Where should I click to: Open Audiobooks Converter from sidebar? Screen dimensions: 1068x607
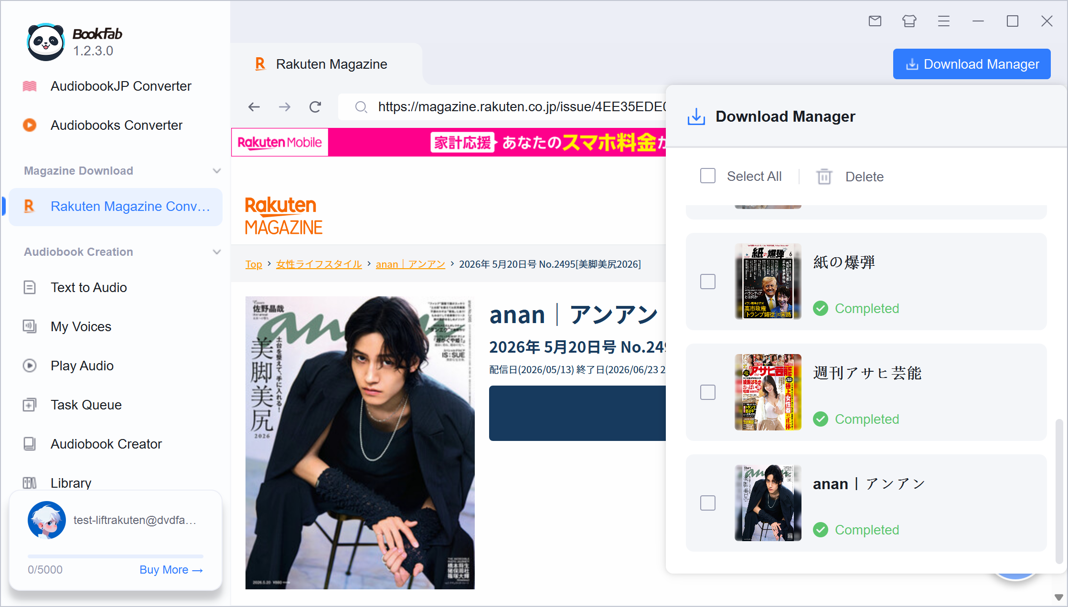(x=116, y=125)
